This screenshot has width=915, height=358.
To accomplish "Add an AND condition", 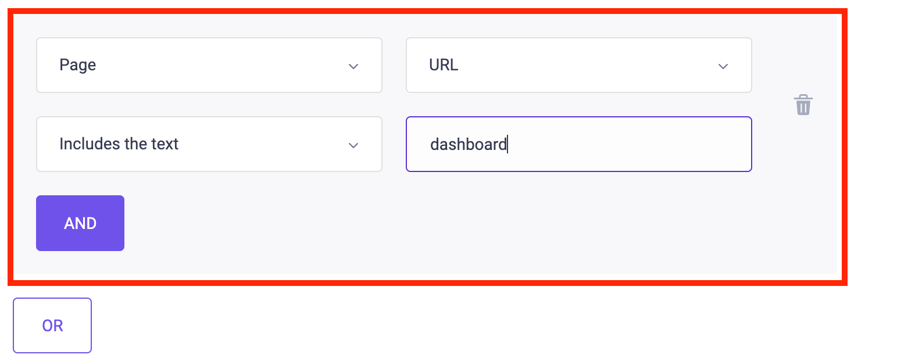I will (80, 223).
